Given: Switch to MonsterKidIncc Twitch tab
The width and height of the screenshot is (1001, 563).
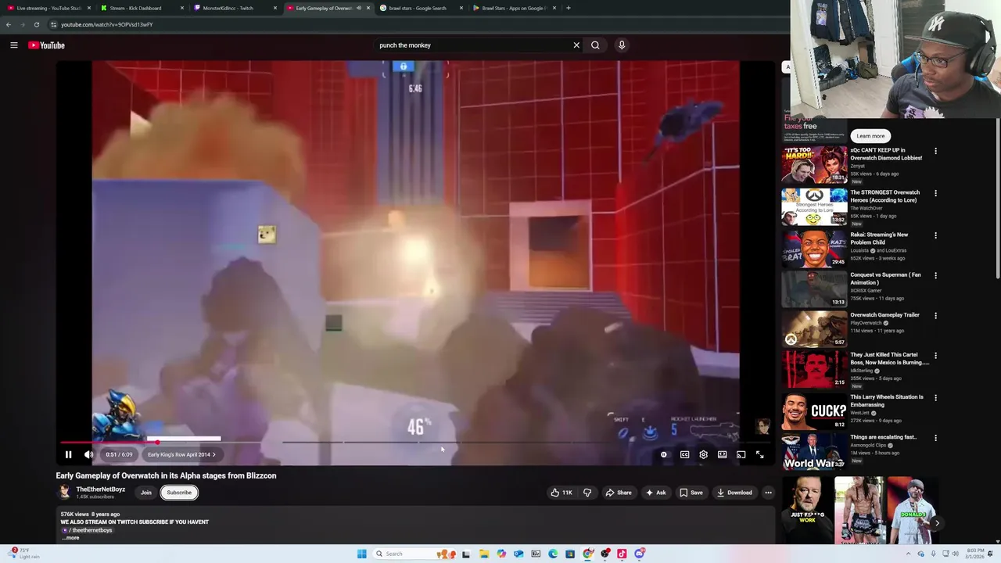Looking at the screenshot, I should point(234,8).
